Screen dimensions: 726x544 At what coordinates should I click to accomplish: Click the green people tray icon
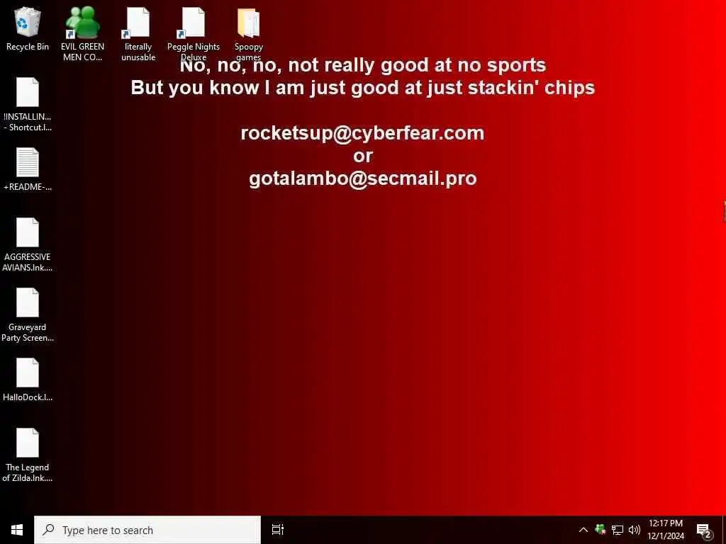point(601,530)
